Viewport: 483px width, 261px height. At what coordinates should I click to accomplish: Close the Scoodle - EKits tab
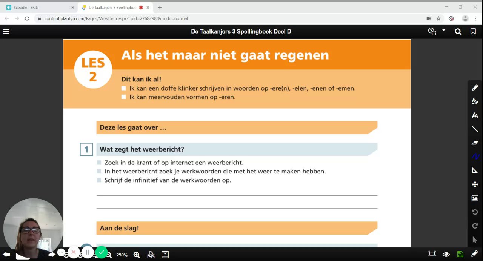73,8
